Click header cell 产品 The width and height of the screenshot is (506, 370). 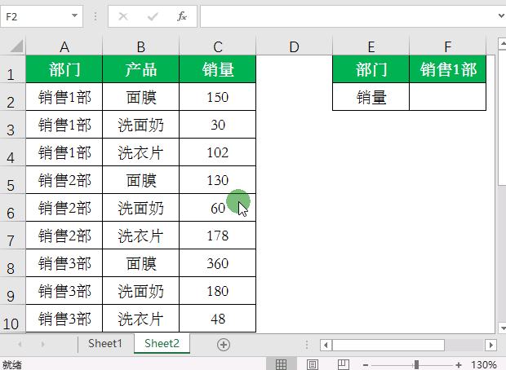tap(140, 69)
